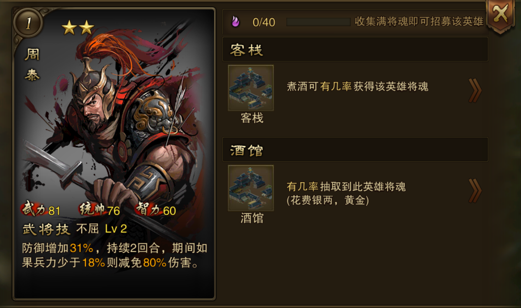Click the 0/40 soul progress bar

318,22
